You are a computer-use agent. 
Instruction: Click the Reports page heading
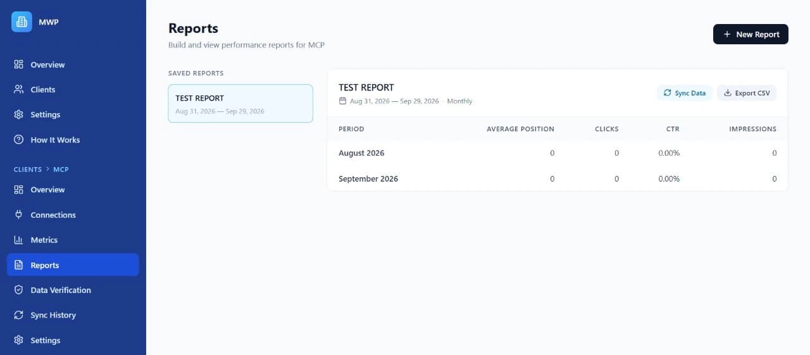point(193,28)
